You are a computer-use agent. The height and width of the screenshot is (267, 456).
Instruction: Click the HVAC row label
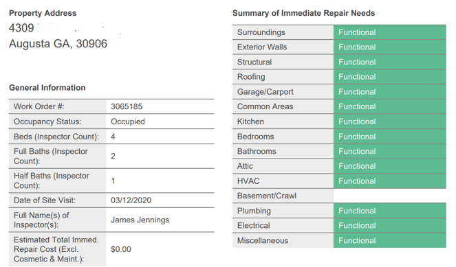(248, 181)
